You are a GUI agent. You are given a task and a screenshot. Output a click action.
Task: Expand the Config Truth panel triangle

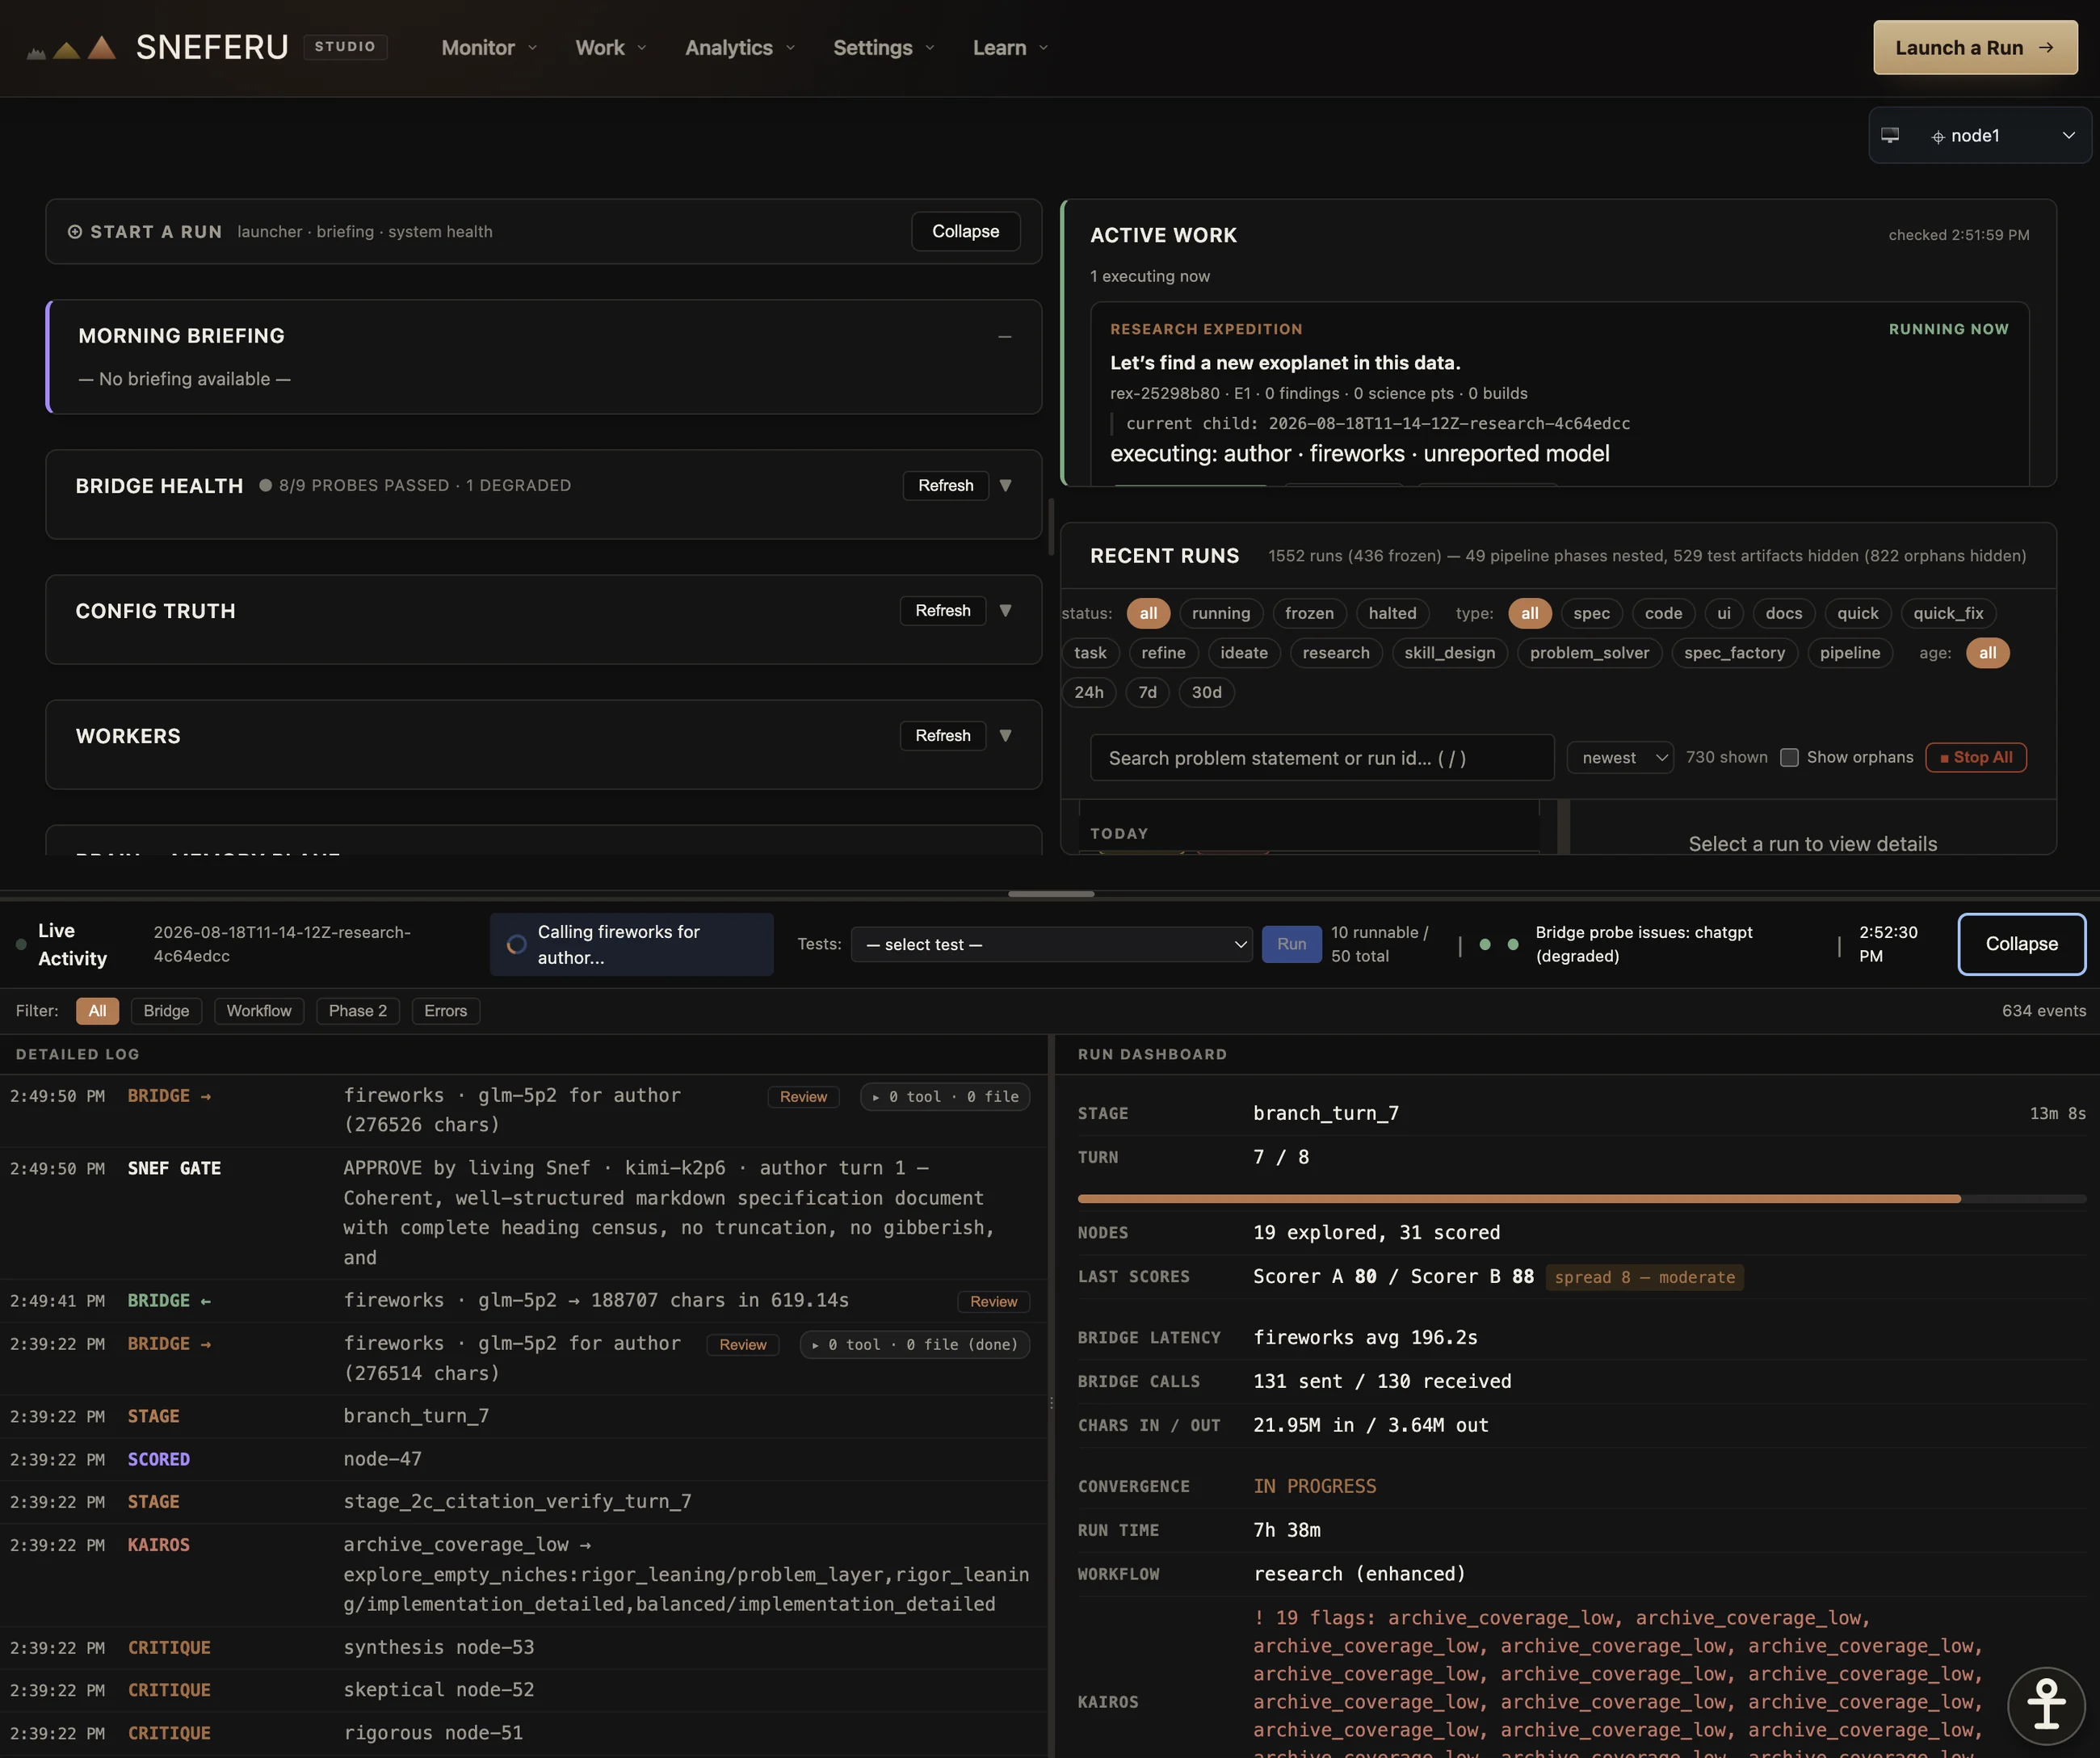pos(1006,610)
